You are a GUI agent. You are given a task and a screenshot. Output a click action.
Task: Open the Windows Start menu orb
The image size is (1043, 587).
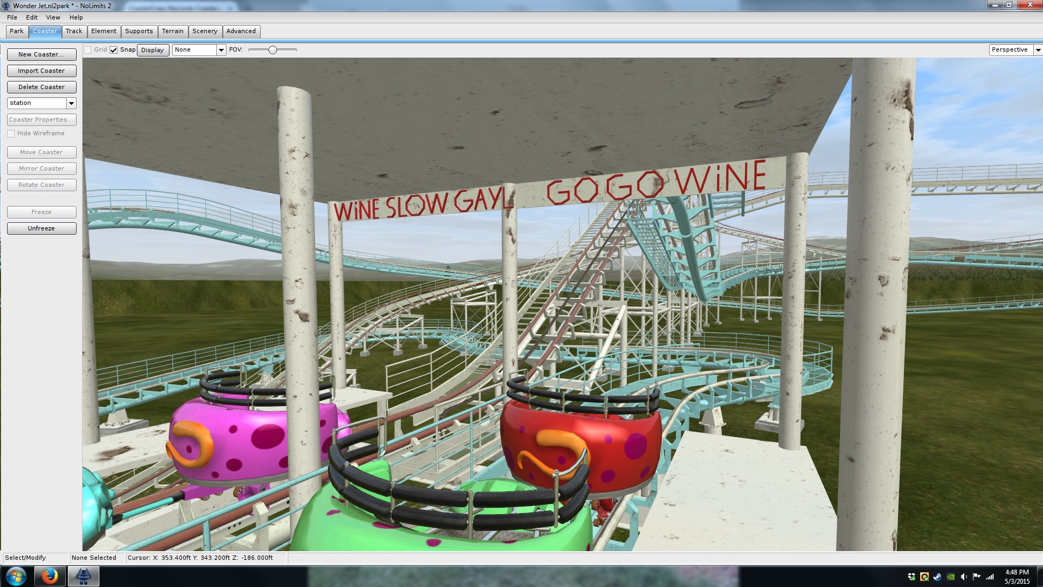click(x=16, y=576)
